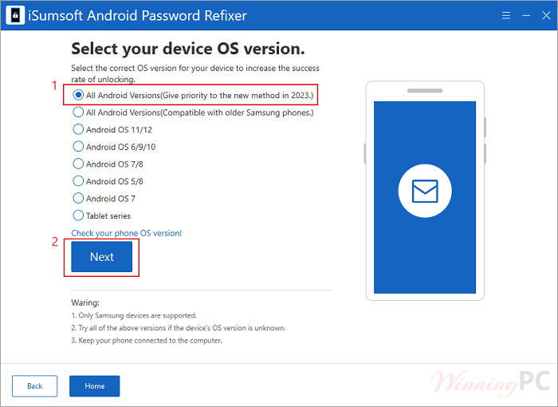The image size is (558, 407).
Task: Close the Android Password Refixer window
Action: (x=546, y=15)
